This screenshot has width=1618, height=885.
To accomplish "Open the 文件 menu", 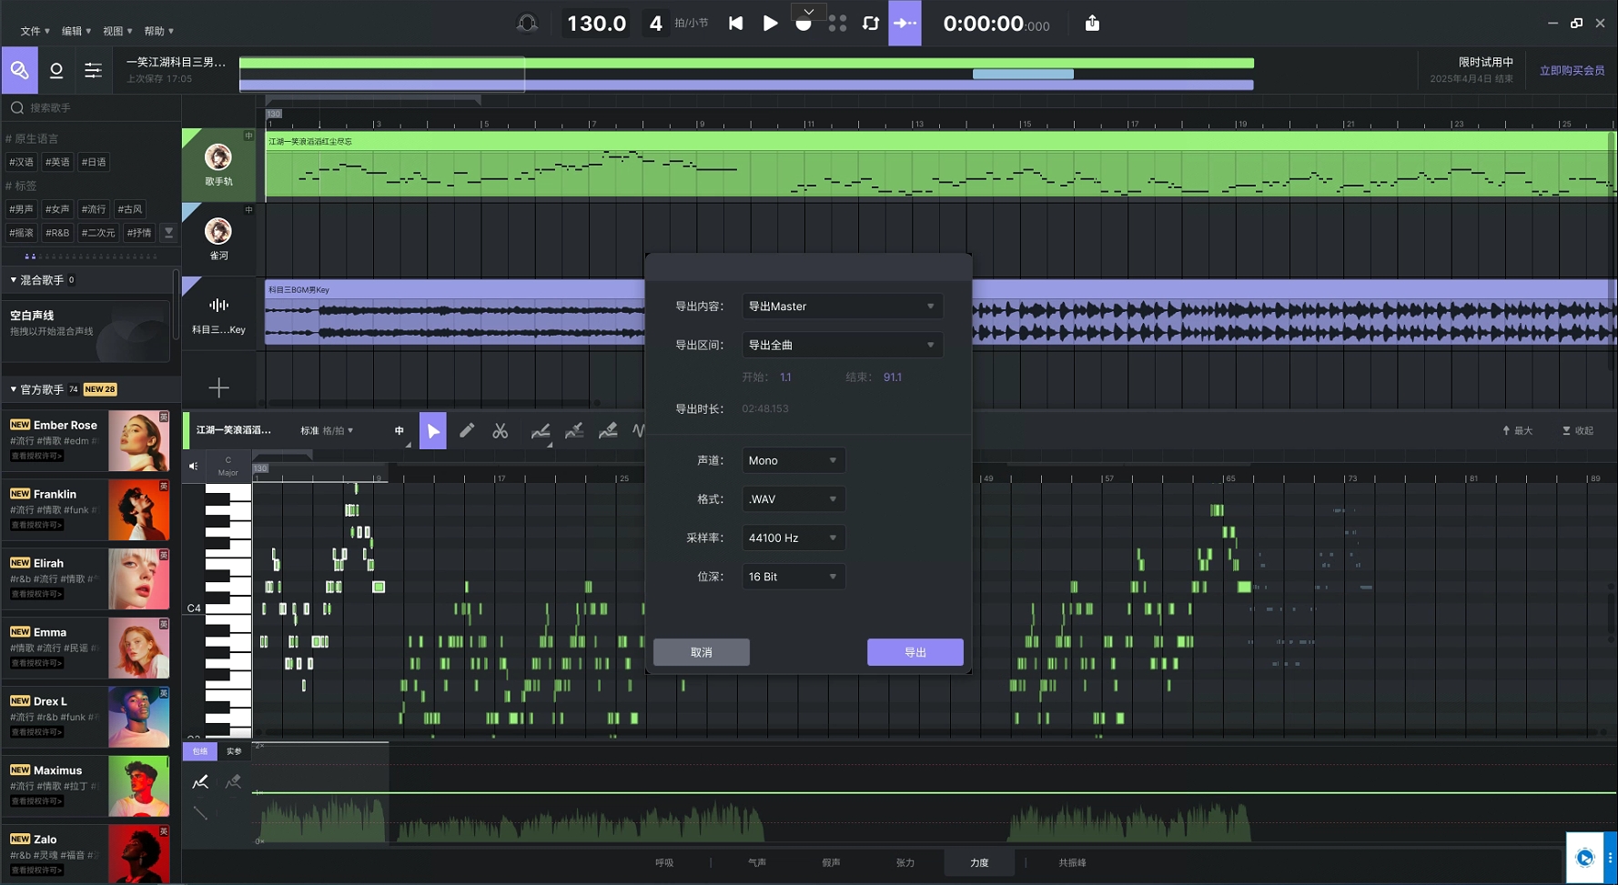I will [35, 31].
